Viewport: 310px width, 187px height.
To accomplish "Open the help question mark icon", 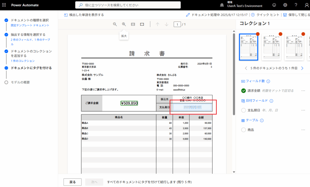I will tap(296, 5).
